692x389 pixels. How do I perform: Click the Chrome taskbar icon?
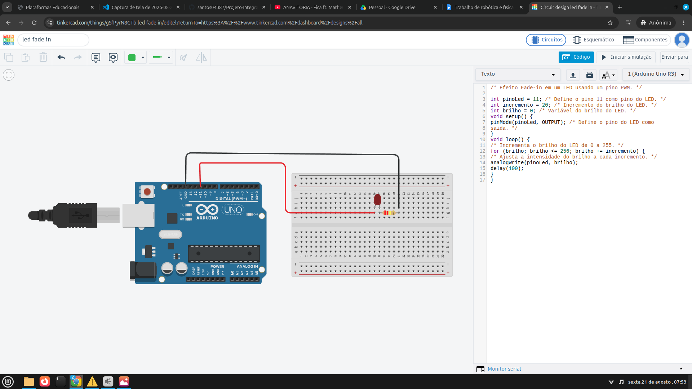pyautogui.click(x=76, y=382)
